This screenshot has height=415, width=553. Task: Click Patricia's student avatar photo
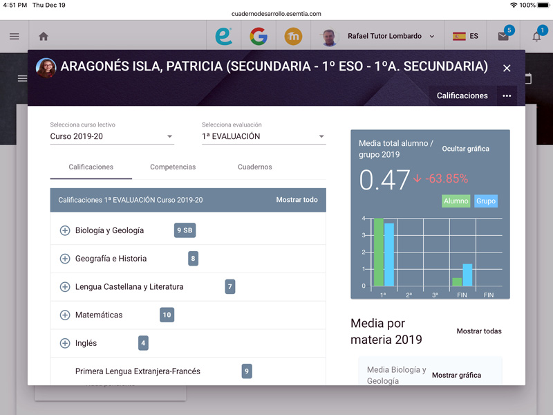[46, 67]
